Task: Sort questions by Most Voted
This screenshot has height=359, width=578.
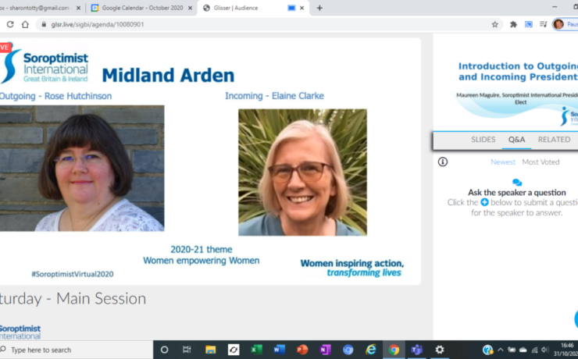Action: (541, 162)
